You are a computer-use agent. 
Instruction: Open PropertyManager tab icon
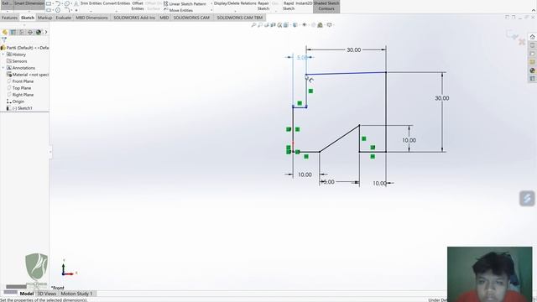(x=13, y=32)
